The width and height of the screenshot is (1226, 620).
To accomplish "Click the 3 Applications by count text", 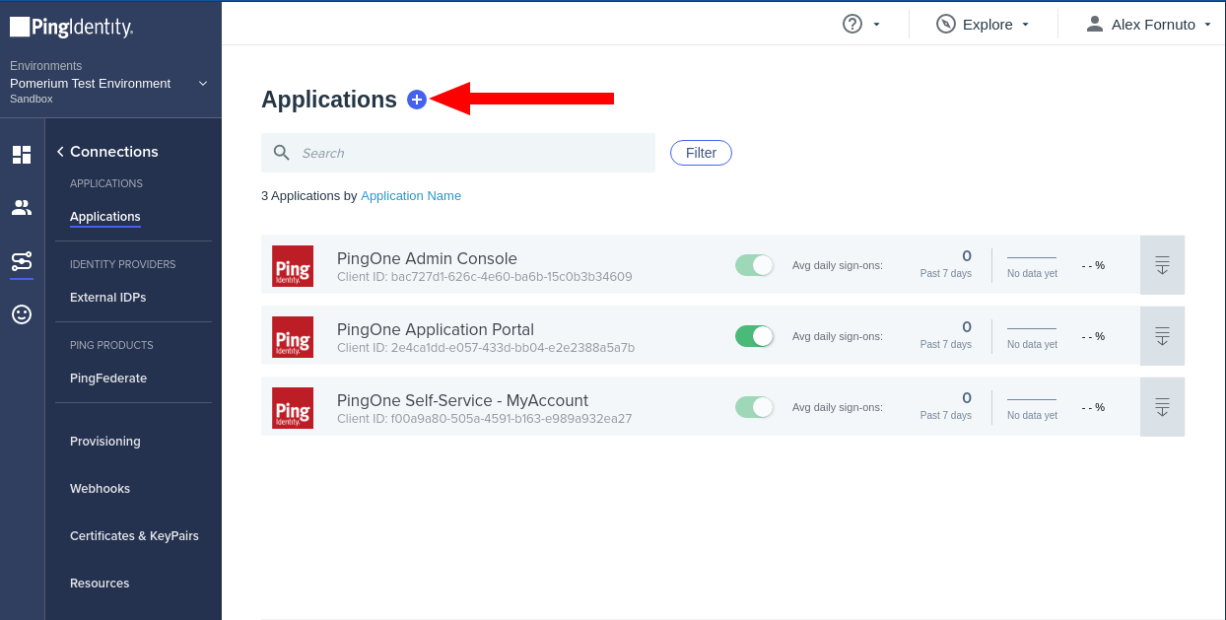I will coord(308,196).
